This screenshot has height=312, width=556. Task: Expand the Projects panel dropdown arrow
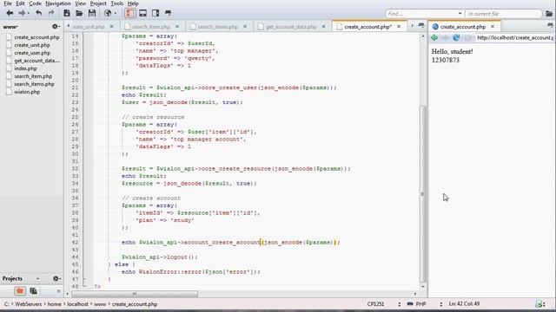[x=37, y=279]
